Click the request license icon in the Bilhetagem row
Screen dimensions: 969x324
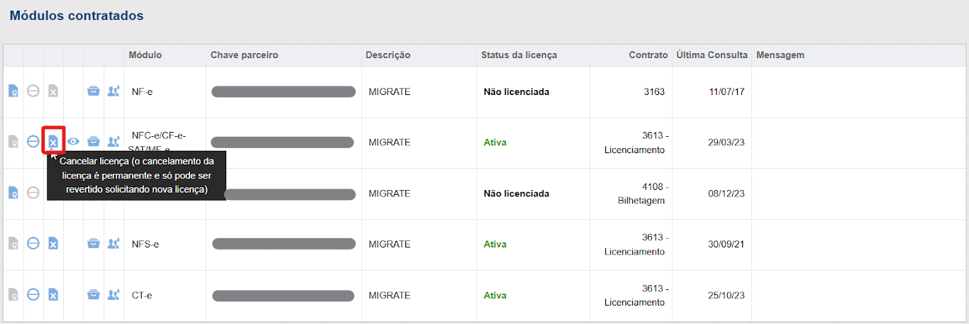(x=13, y=193)
